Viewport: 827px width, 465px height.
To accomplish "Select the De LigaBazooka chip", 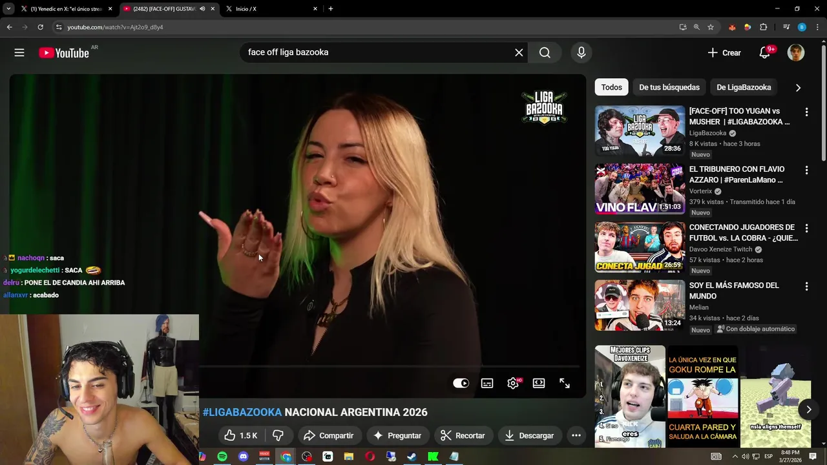I will click(744, 87).
